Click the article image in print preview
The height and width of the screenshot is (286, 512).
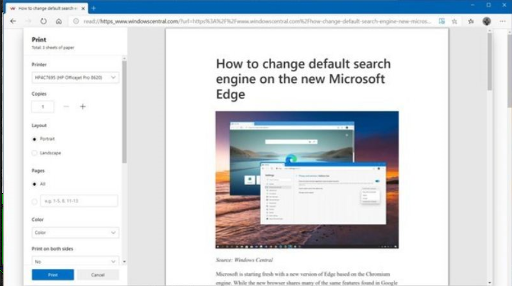[307, 180]
